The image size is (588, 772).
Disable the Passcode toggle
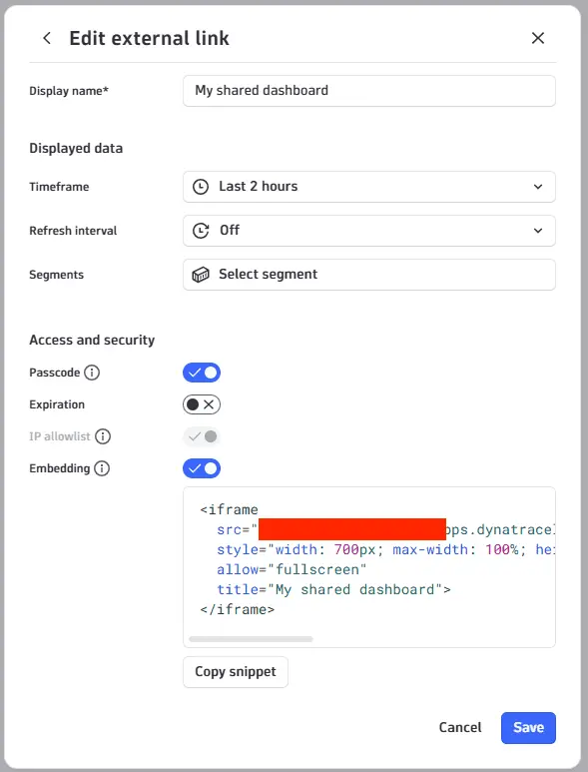pyautogui.click(x=202, y=373)
